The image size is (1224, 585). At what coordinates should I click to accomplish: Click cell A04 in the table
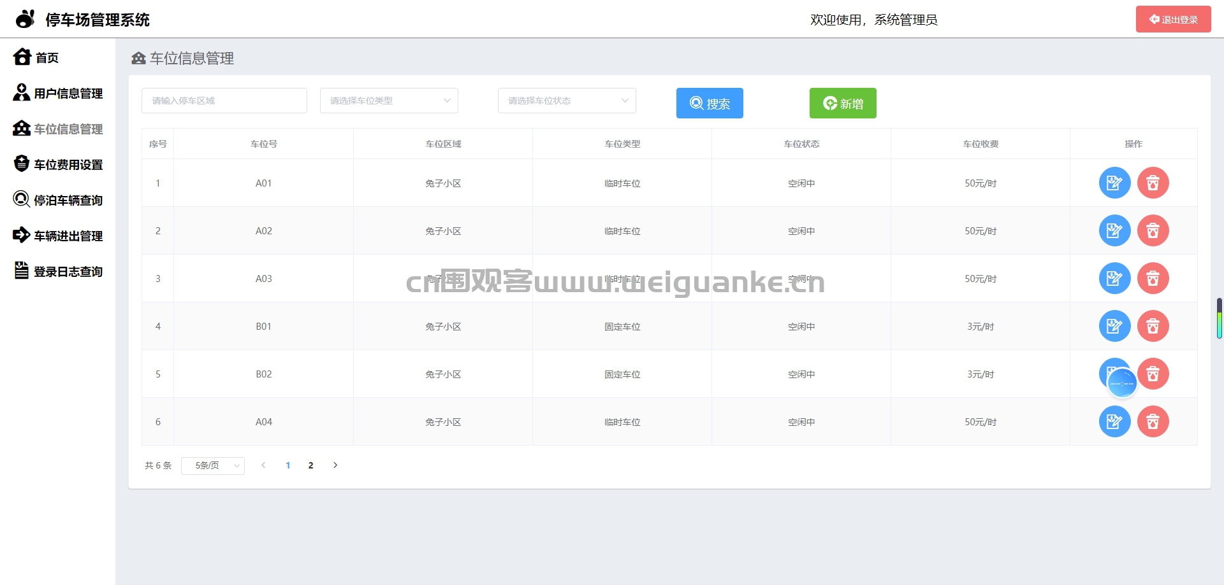click(264, 422)
